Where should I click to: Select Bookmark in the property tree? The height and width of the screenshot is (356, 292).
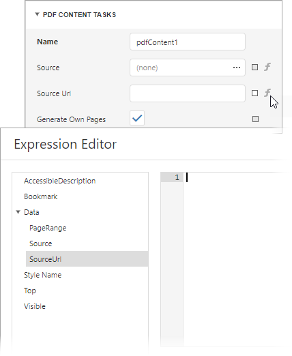[x=41, y=196]
